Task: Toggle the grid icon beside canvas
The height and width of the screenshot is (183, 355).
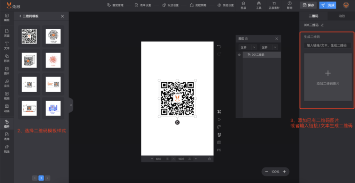Action: coord(219,142)
